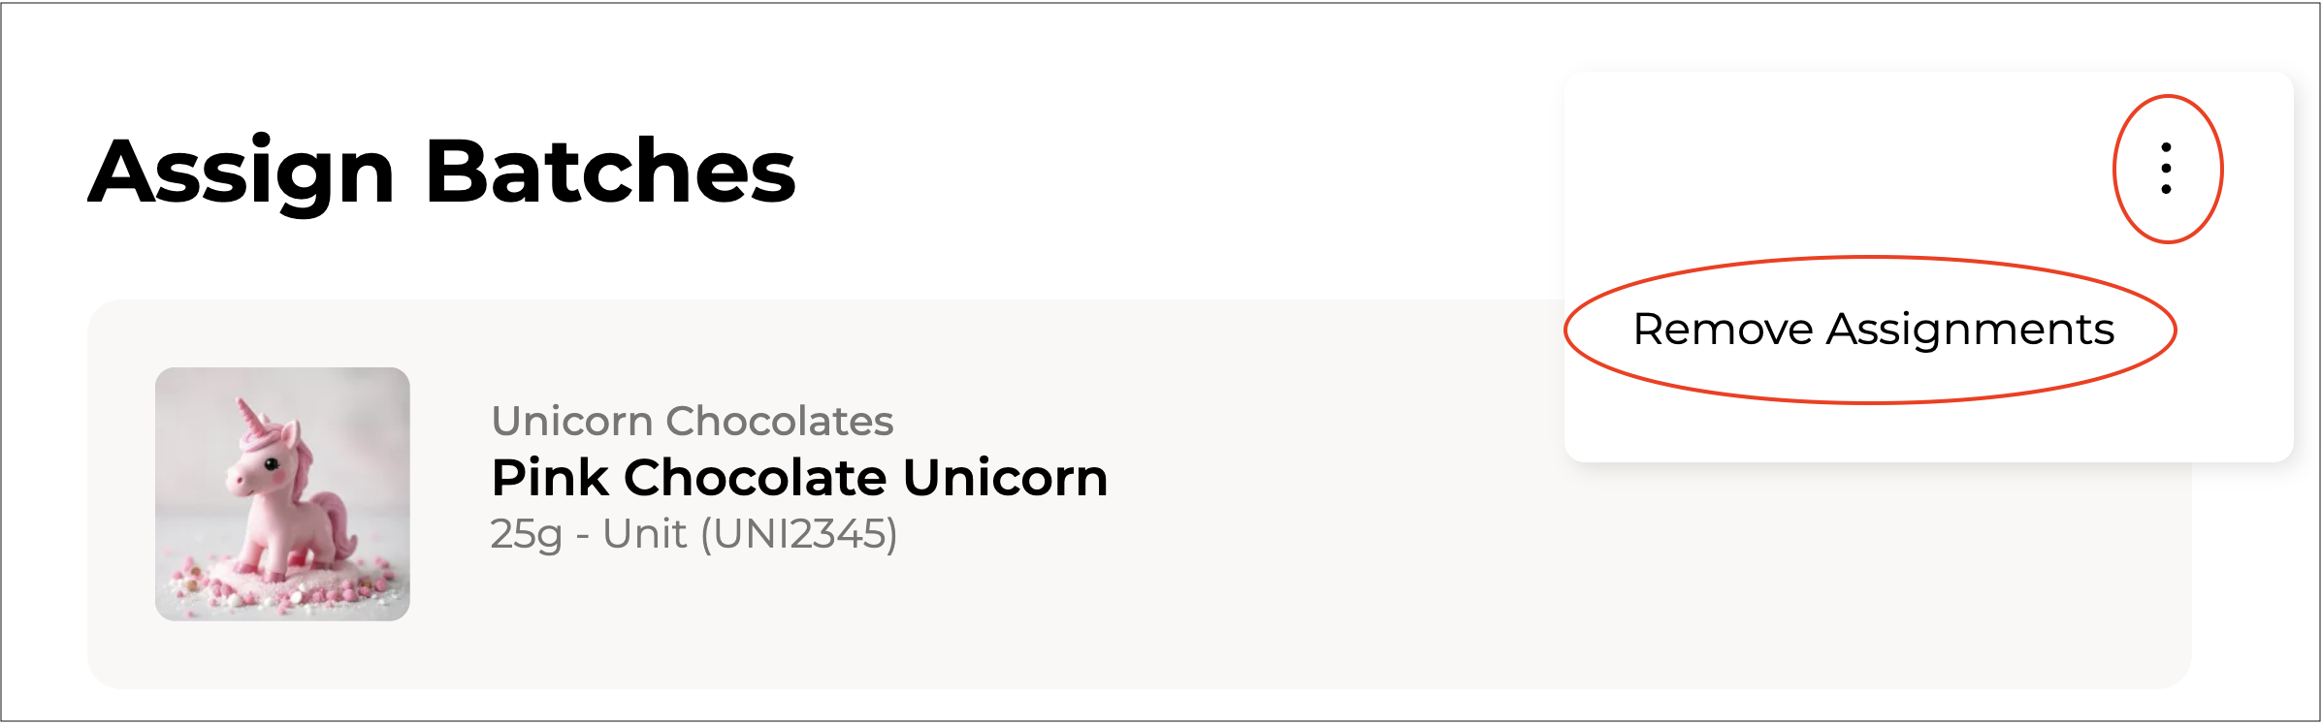The image size is (2322, 725).
Task: Choose the Remove Assignments option
Action: coord(1873,330)
